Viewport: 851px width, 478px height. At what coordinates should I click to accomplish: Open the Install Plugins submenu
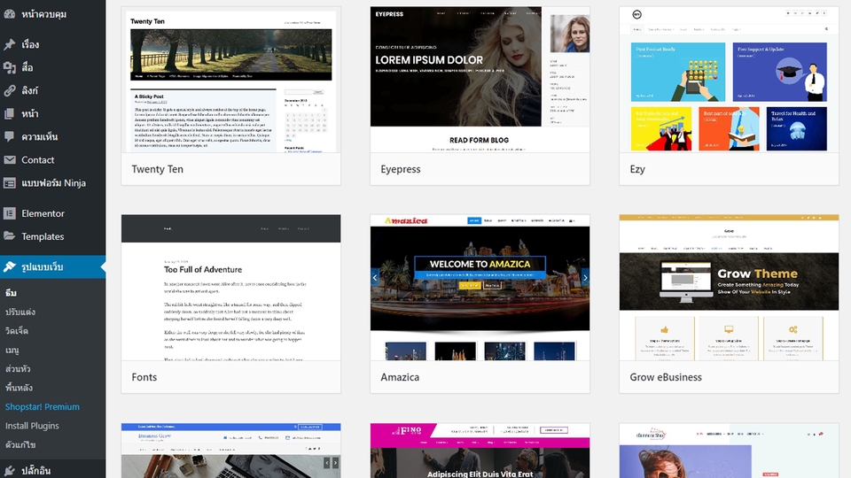coord(32,426)
